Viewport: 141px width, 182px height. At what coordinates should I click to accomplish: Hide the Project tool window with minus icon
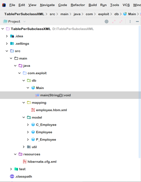(137, 22)
